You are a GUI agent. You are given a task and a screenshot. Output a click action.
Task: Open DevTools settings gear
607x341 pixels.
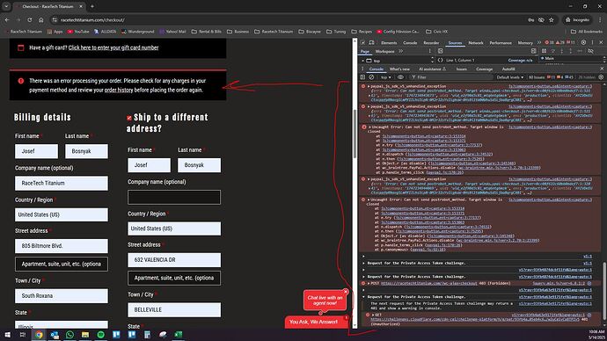(x=583, y=42)
